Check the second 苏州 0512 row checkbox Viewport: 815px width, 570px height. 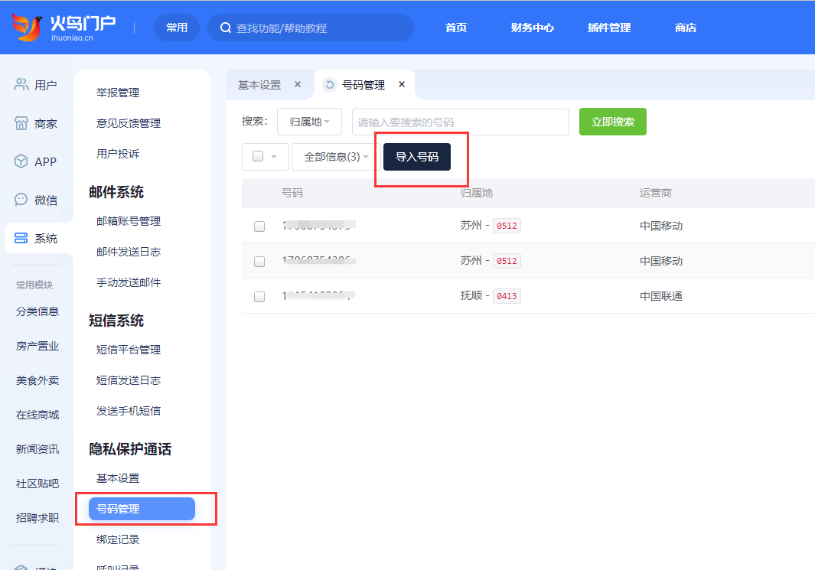(x=259, y=262)
